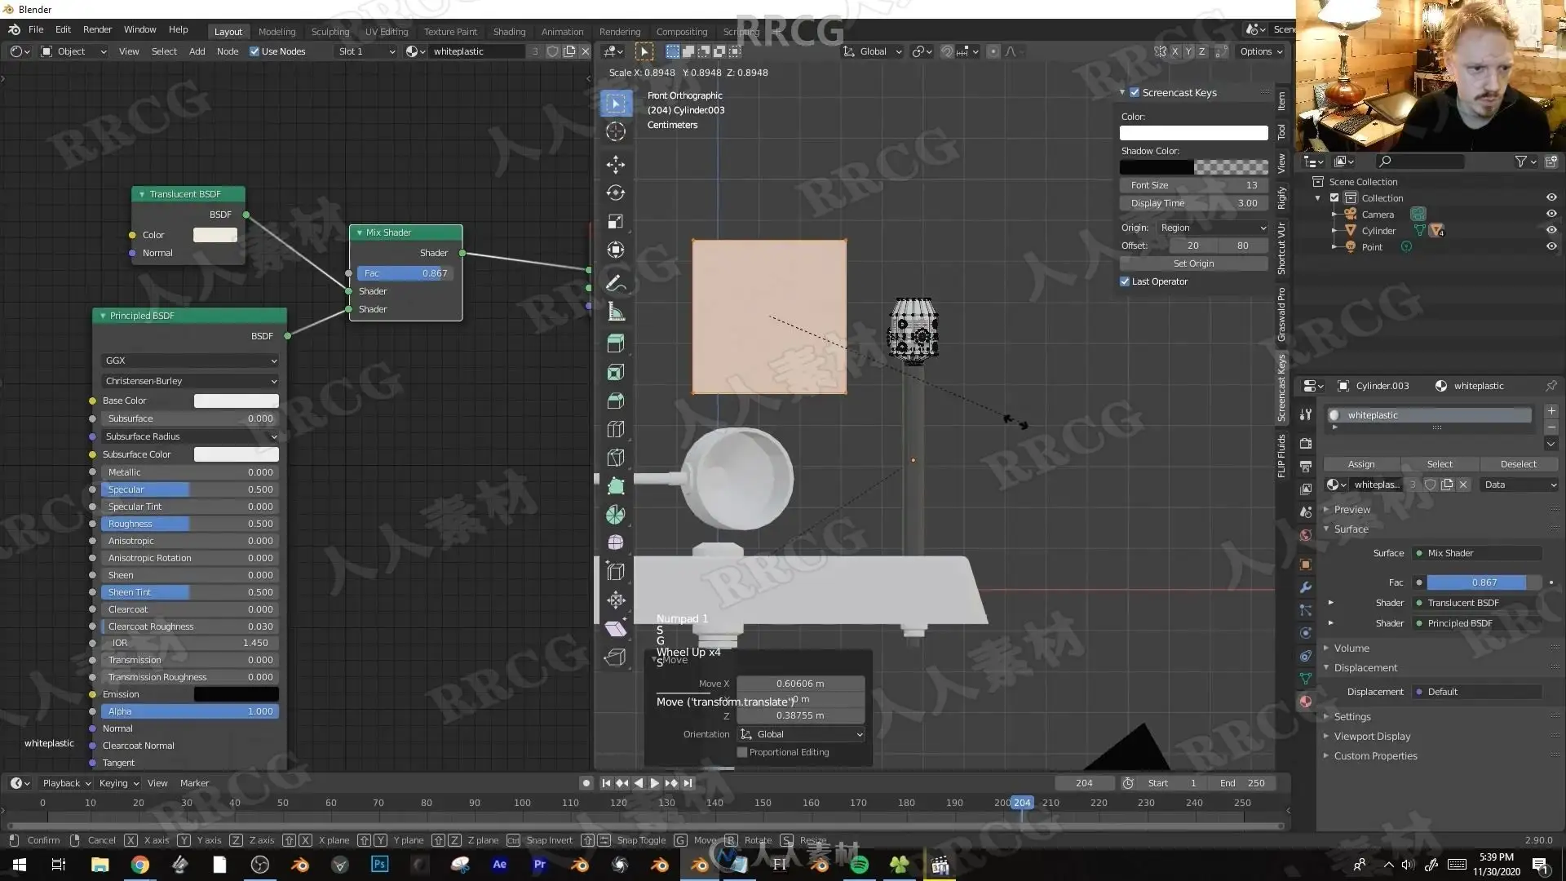Click the Base Color swatch
The width and height of the screenshot is (1566, 881).
coord(236,401)
